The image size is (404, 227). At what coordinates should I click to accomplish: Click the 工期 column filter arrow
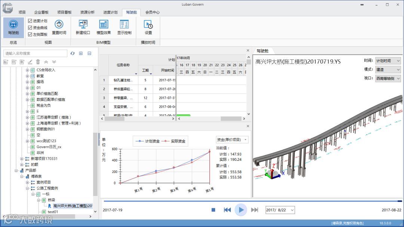click(151, 74)
